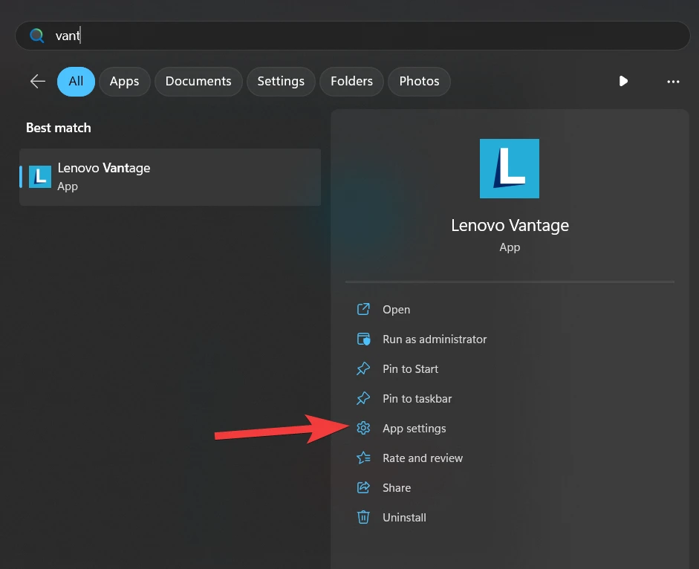Click the Uninstall trash icon
The image size is (699, 569).
point(363,517)
